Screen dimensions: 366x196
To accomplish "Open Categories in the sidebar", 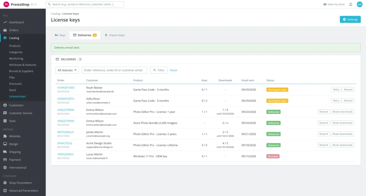I will coord(16,52).
